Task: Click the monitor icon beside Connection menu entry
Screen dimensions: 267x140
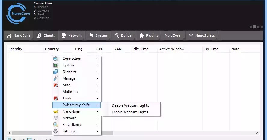Action: pos(56,59)
